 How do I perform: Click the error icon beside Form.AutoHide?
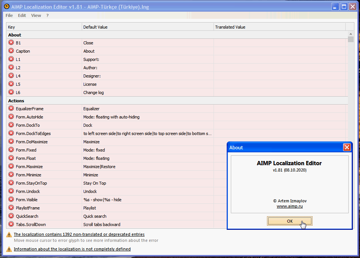11,117
